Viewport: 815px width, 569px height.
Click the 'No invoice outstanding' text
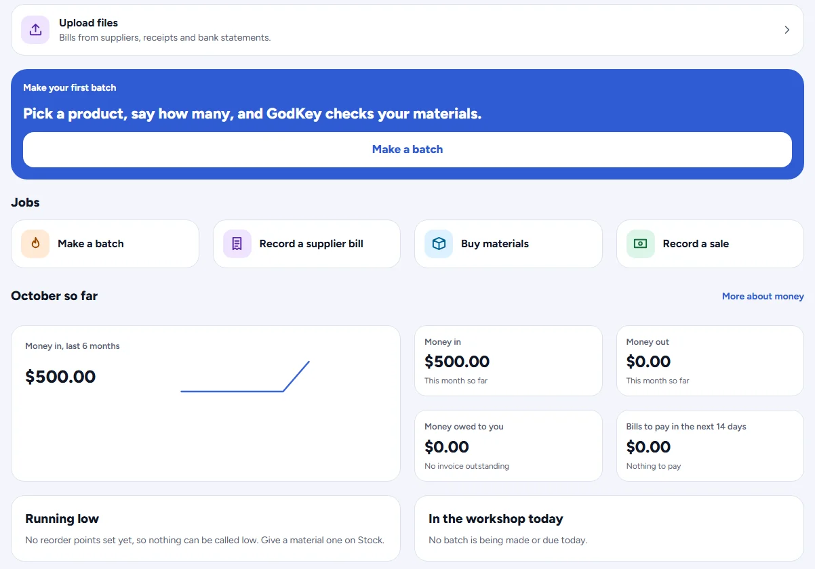coord(466,466)
